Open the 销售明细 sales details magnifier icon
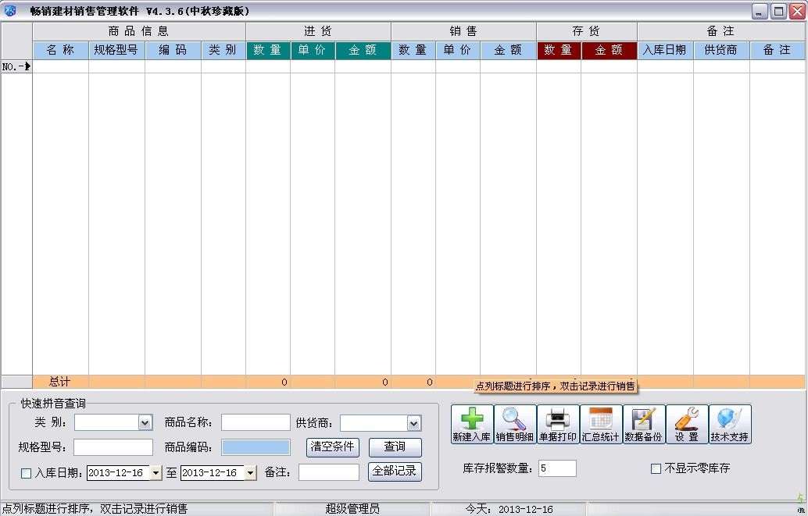The image size is (808, 516). pyautogui.click(x=515, y=424)
